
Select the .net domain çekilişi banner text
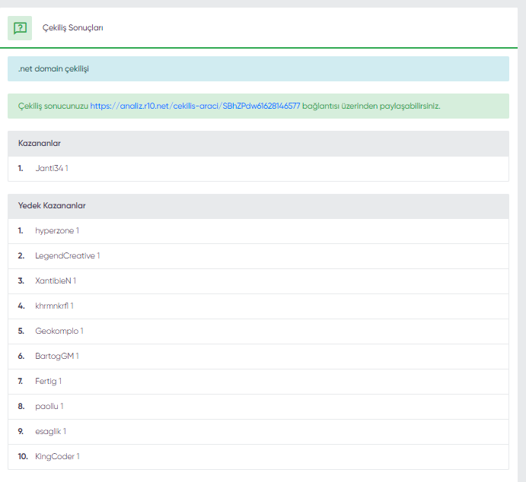point(53,69)
